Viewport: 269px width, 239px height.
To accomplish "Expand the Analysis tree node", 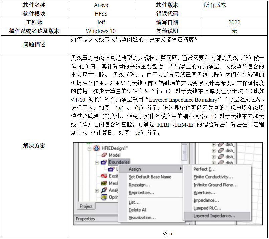I will point(97,190).
